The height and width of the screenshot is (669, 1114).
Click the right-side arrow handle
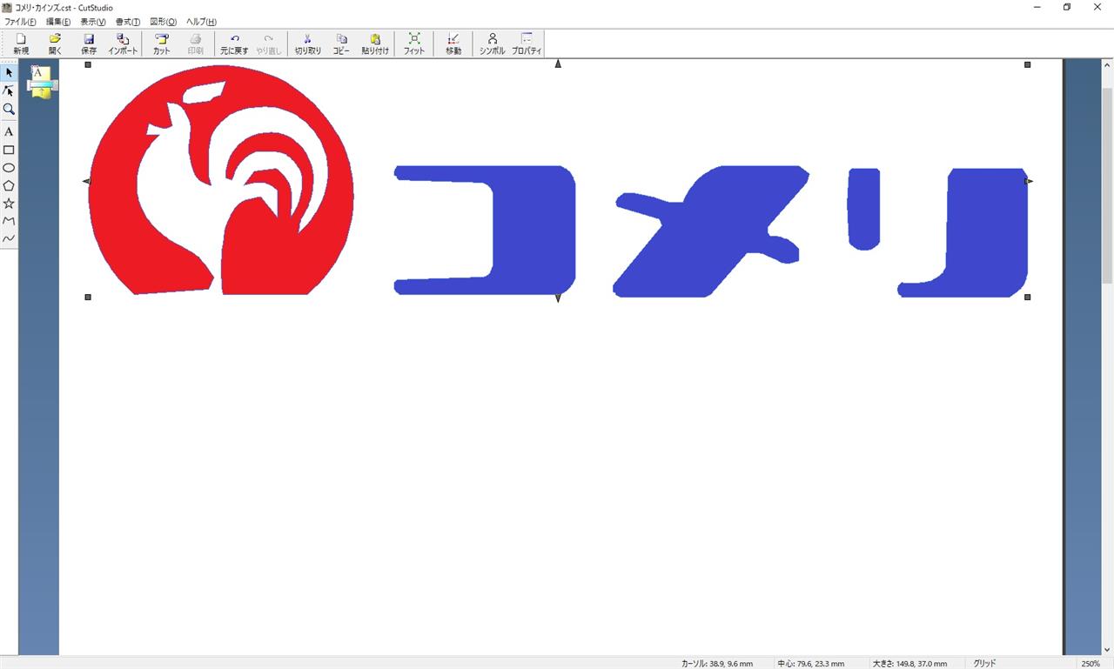pyautogui.click(x=1029, y=181)
